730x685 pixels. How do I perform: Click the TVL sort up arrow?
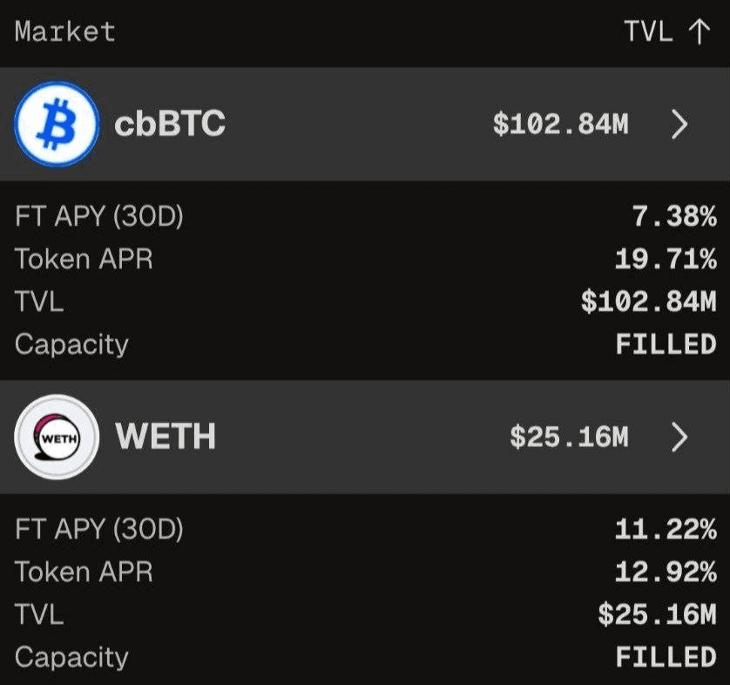point(699,32)
